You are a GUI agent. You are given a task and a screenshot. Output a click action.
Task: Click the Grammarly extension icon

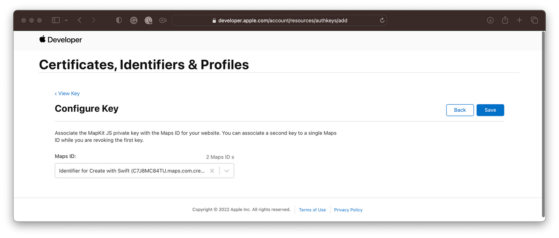pos(134,20)
